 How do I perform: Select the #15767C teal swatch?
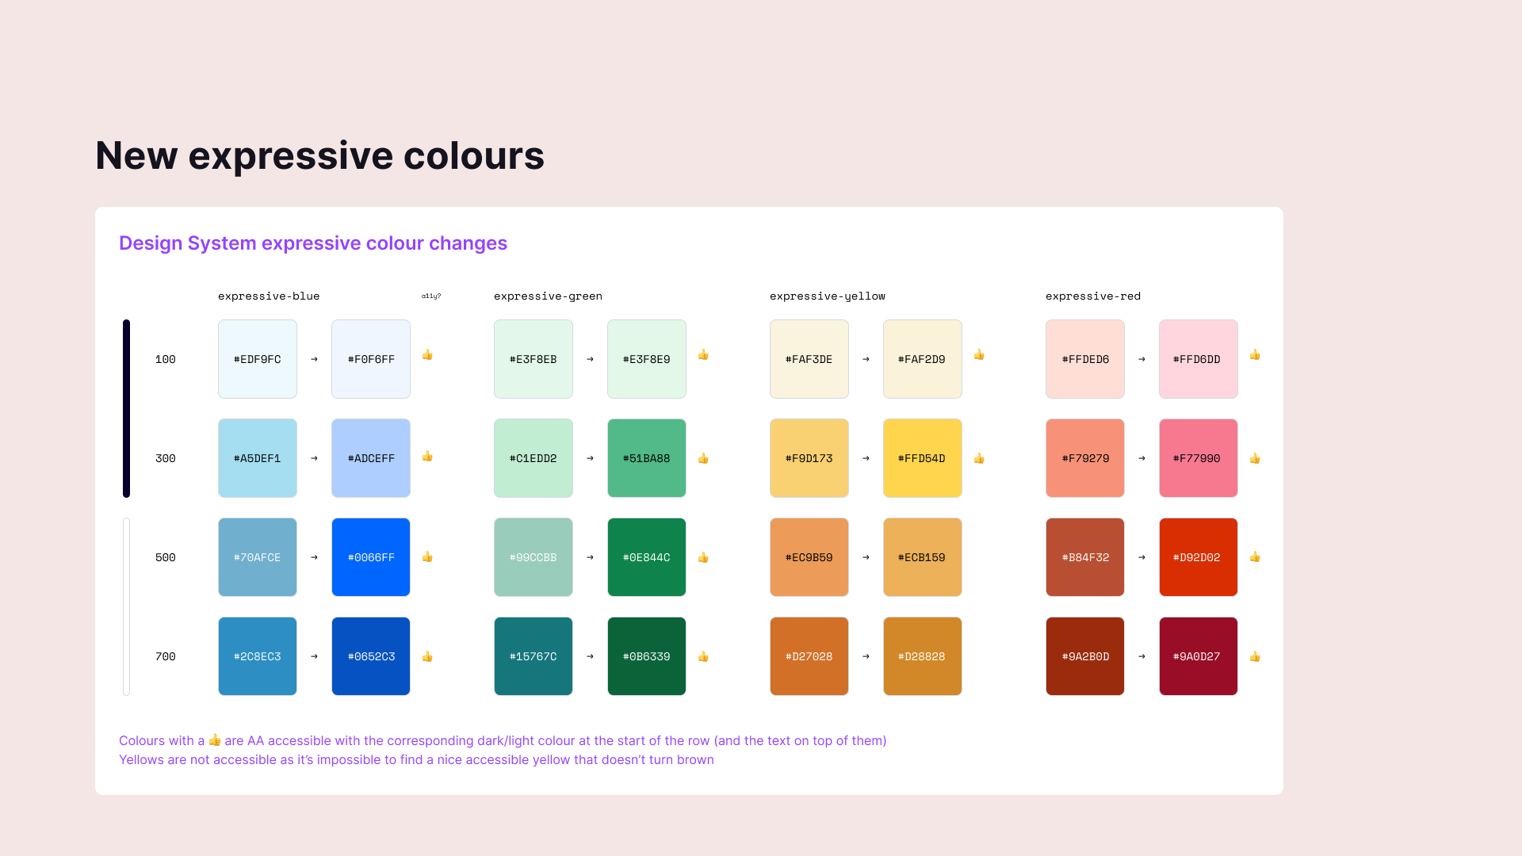[x=533, y=656]
